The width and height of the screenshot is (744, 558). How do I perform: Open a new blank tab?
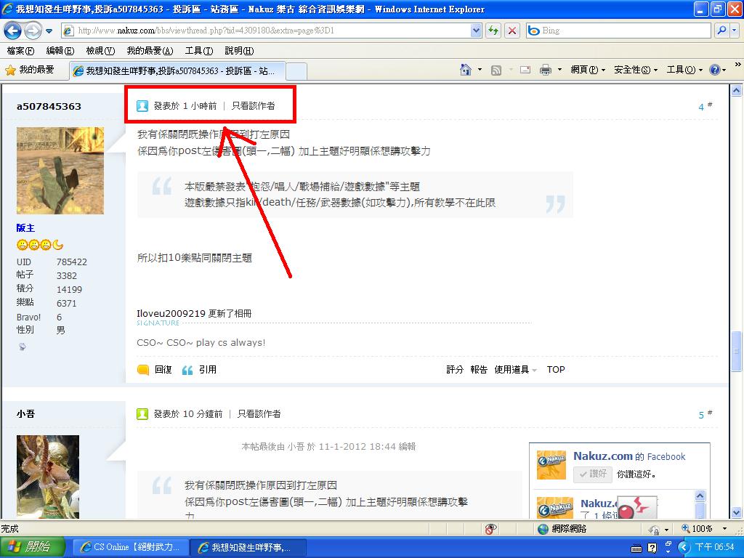(x=296, y=72)
